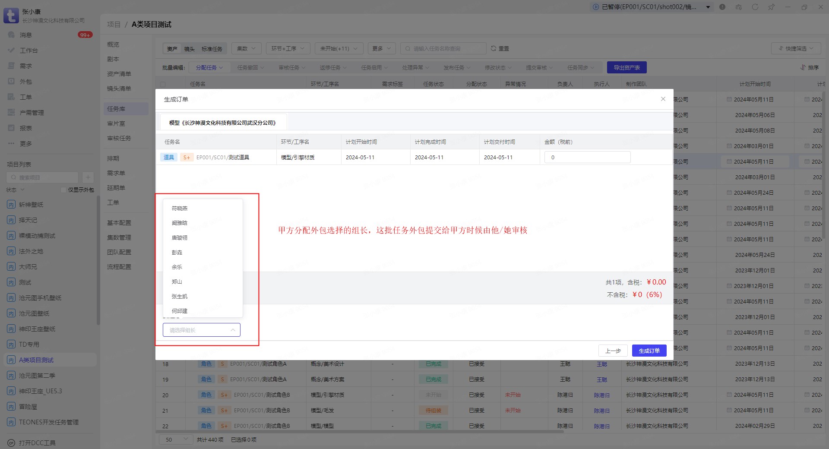Click the 重置 reset refresh icon

494,49
